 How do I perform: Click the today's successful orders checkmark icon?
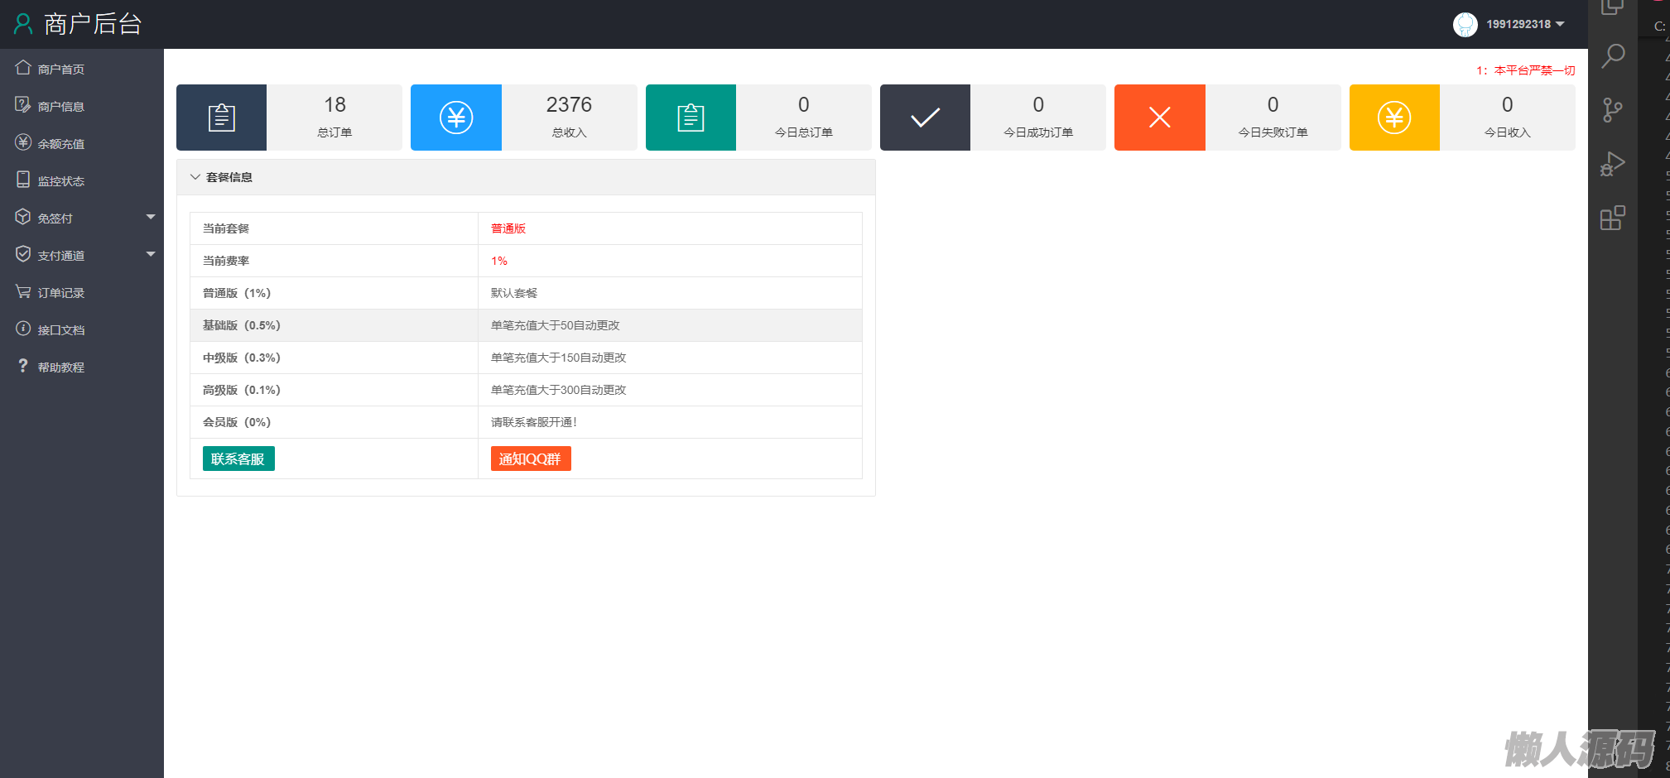pos(925,118)
